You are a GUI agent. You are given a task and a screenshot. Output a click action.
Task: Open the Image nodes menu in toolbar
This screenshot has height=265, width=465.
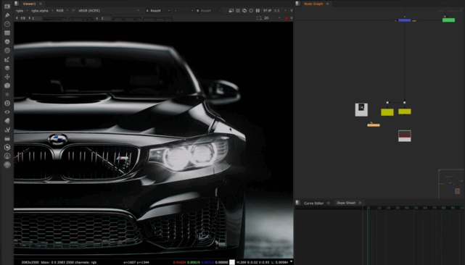tap(7, 7)
